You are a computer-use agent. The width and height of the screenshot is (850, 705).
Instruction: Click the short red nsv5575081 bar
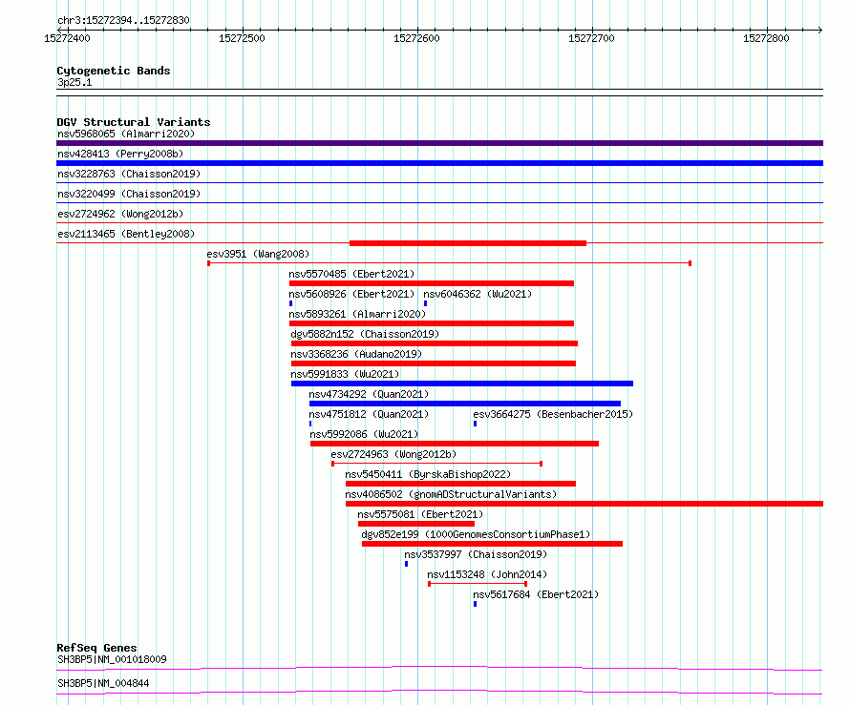tap(416, 524)
